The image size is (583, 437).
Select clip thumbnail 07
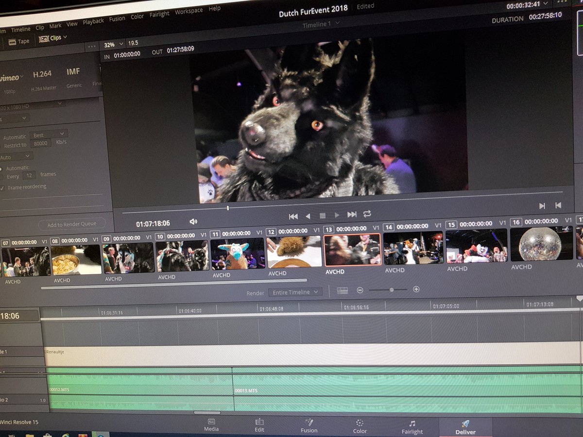click(25, 261)
